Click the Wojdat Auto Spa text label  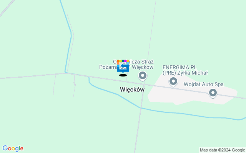(204, 84)
